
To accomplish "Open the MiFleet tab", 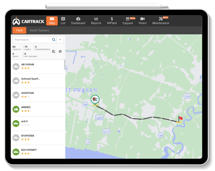I will click(112, 21).
